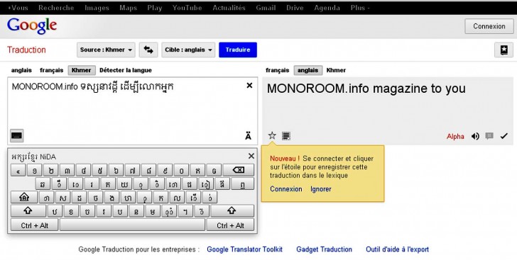Image resolution: width=517 pixels, height=260 pixels.
Task: Open the select-all text icon beside star
Action: tap(286, 136)
